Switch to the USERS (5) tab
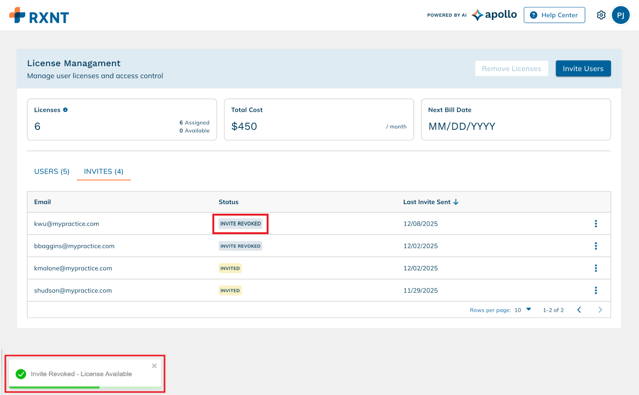The width and height of the screenshot is (639, 395). (52, 171)
